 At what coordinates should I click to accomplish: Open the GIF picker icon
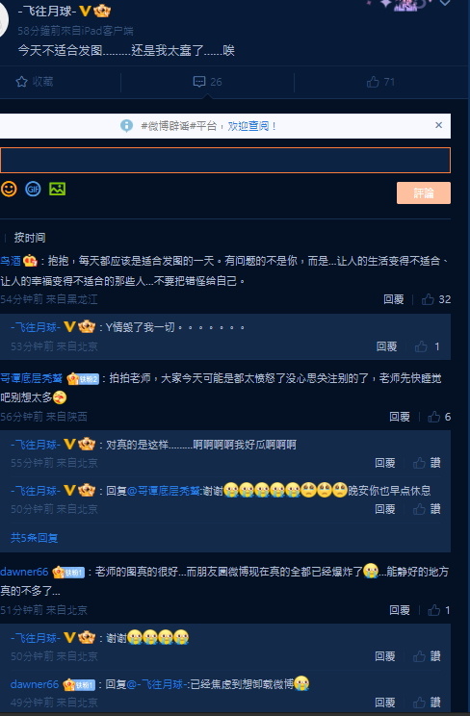pyautogui.click(x=33, y=189)
